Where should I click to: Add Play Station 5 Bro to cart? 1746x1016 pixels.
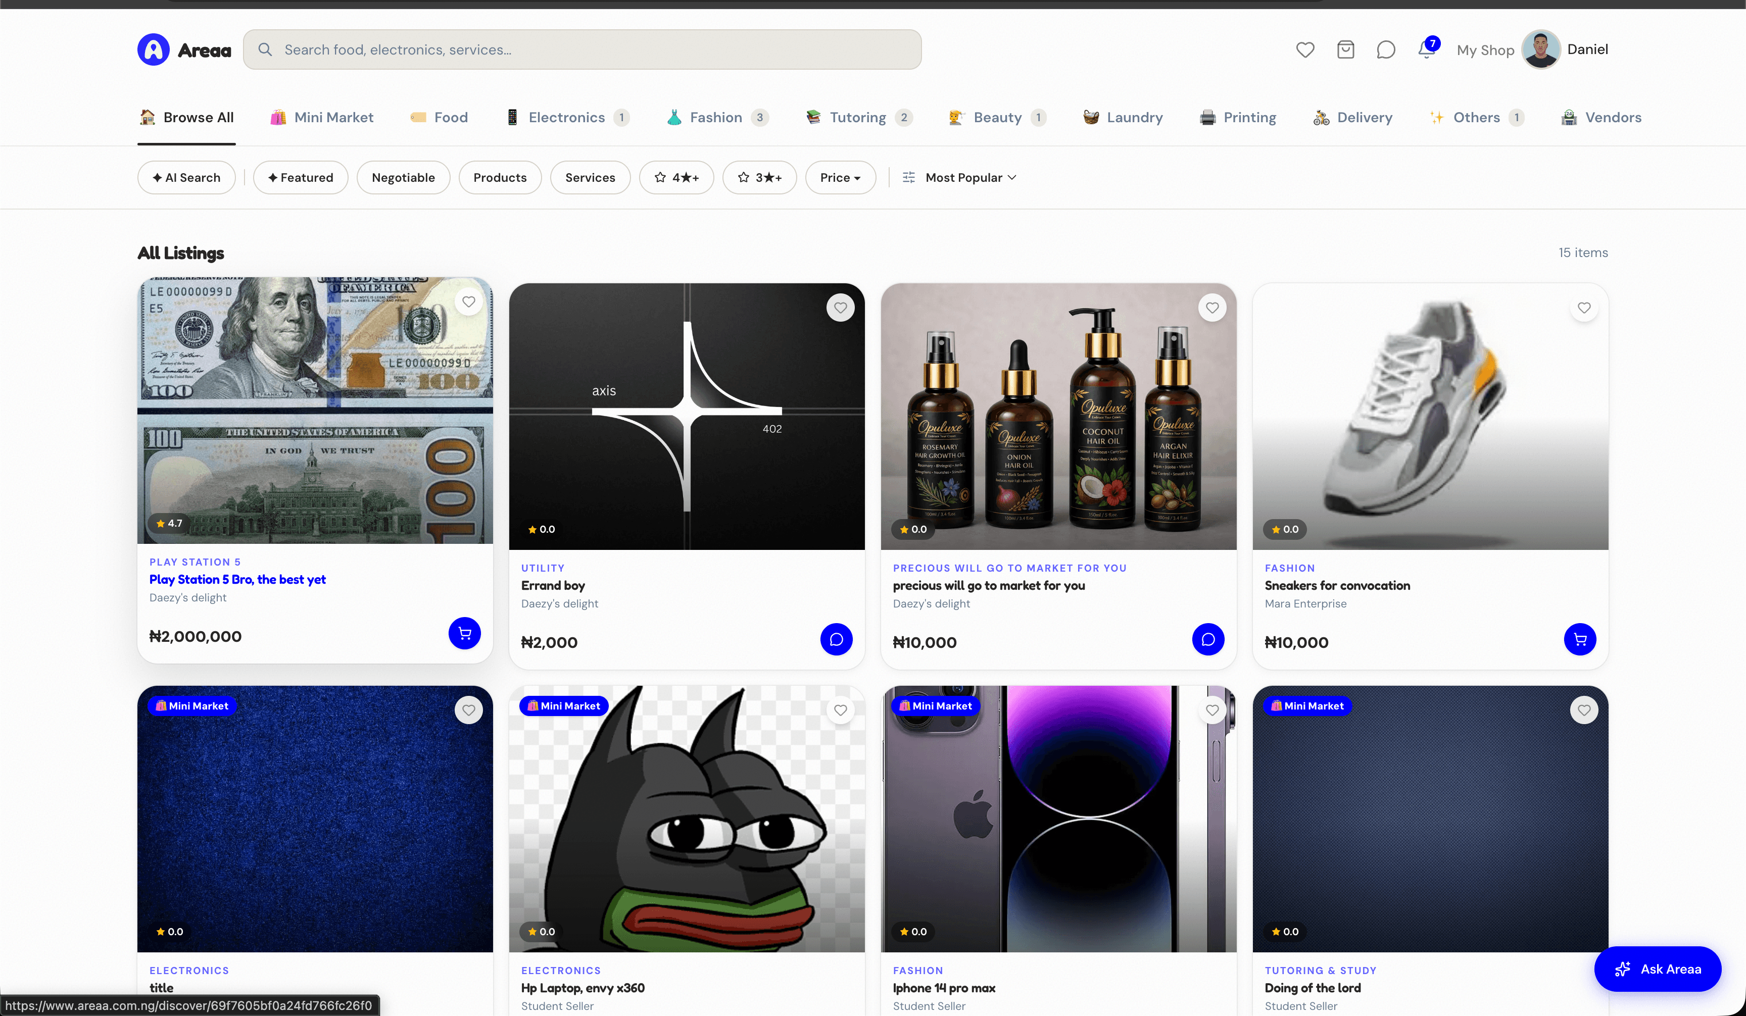click(x=464, y=633)
